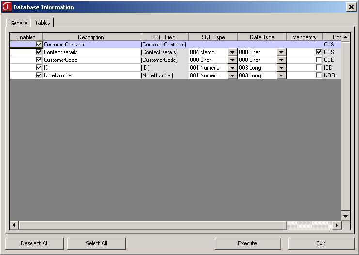Switch to the General tab
The image size is (359, 255).
pos(19,23)
